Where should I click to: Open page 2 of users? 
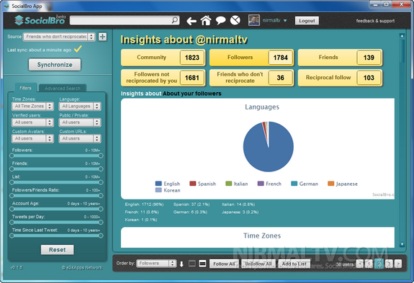pos(379,264)
